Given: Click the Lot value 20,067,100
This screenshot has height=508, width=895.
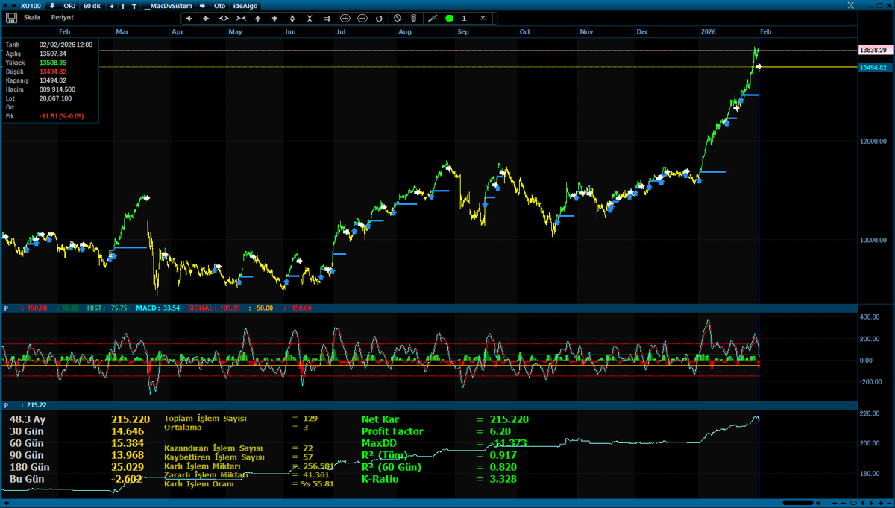Looking at the screenshot, I should [55, 98].
